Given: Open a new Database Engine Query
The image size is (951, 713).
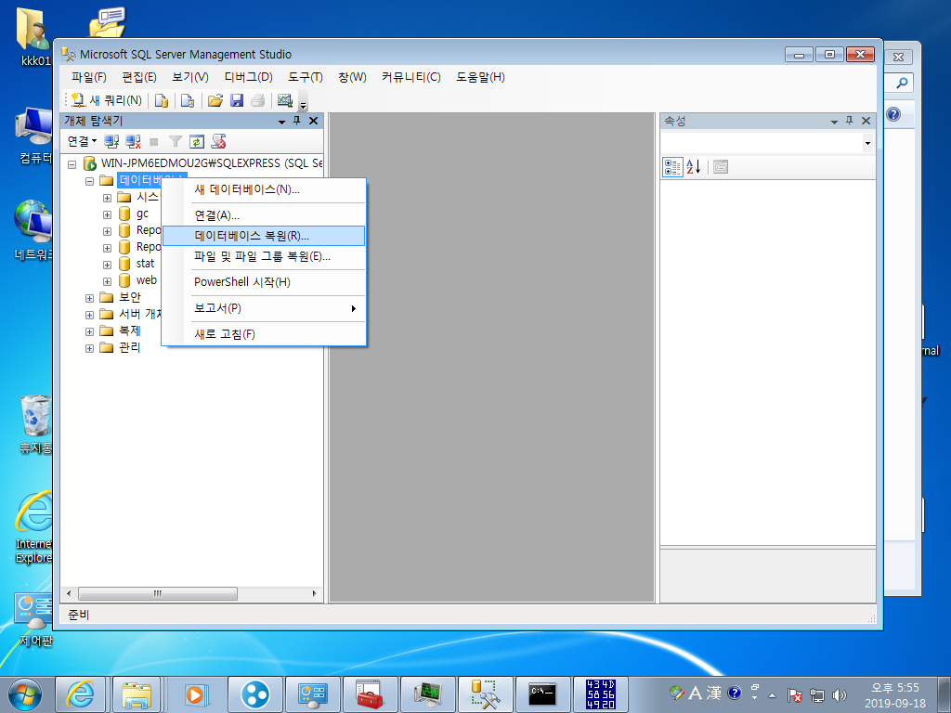Looking at the screenshot, I should click(162, 100).
